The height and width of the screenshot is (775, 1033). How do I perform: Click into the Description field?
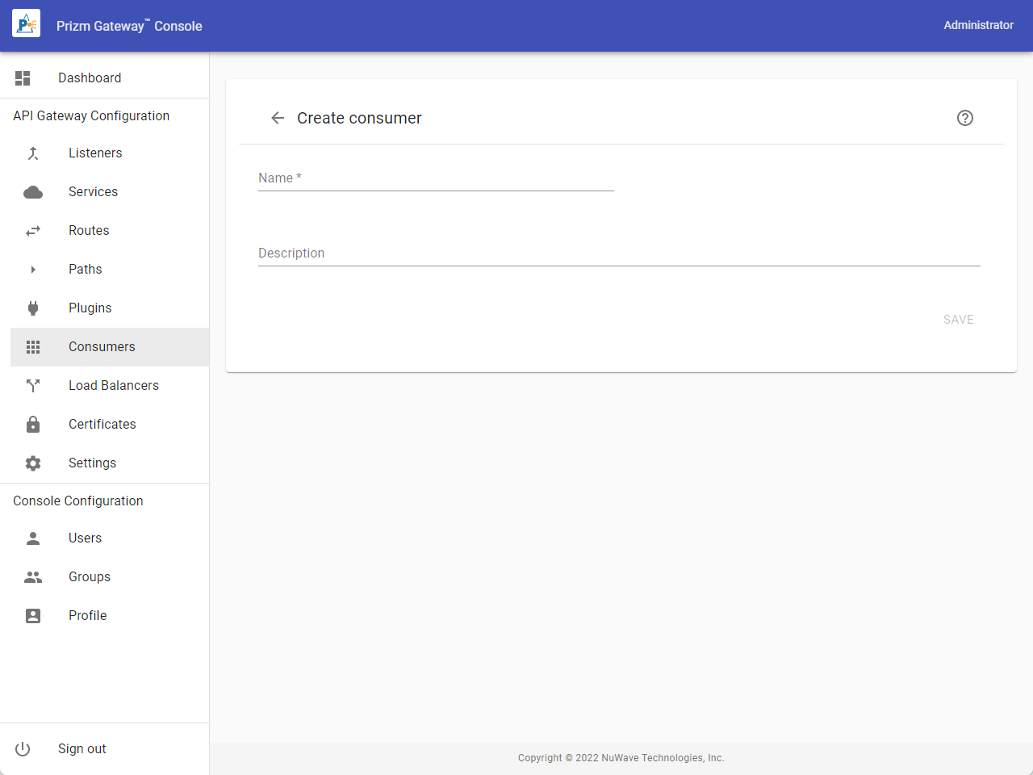tap(618, 253)
